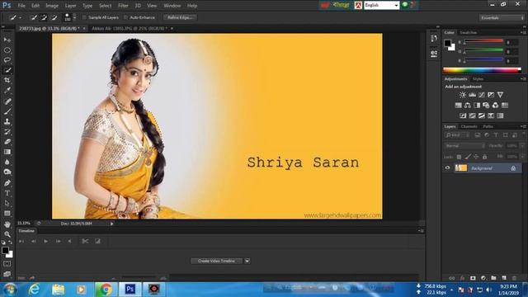
Task: Toggle Quick Mask mode in toolbox
Action: 7,264
